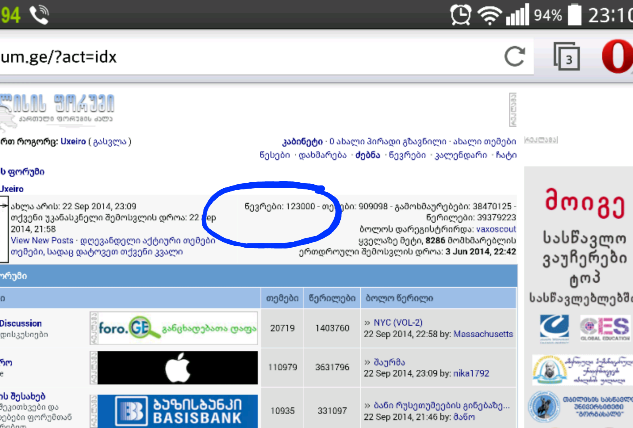Viewport: 633px width, 428px height.
Task: Open the Uxeiro profile link beside გასვლა
Action: (x=73, y=141)
